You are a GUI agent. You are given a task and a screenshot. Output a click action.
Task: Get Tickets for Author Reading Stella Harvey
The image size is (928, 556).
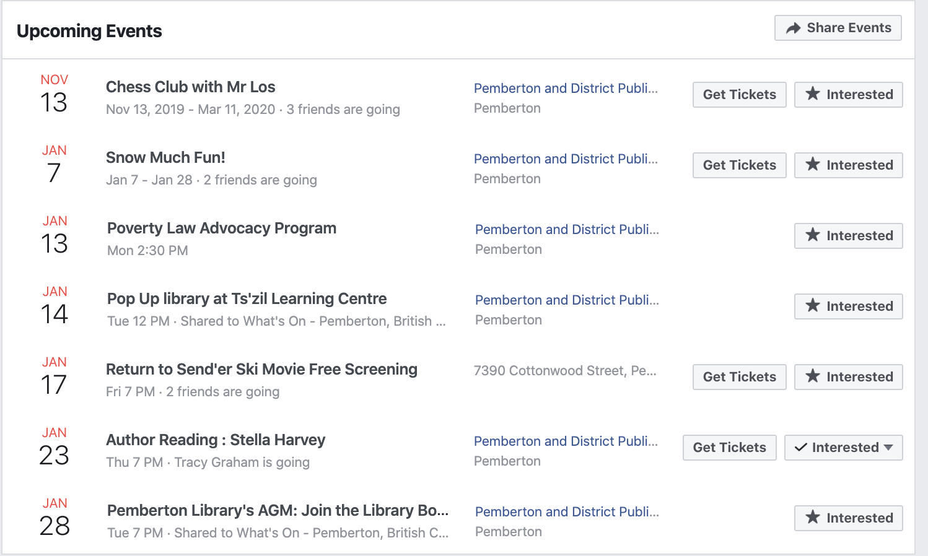(729, 448)
